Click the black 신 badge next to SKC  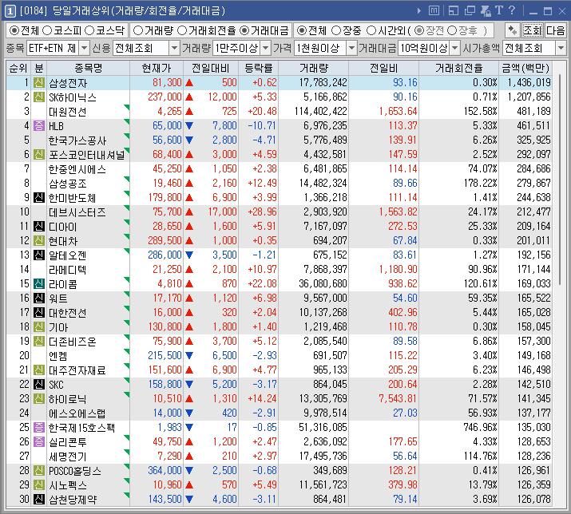pos(39,384)
